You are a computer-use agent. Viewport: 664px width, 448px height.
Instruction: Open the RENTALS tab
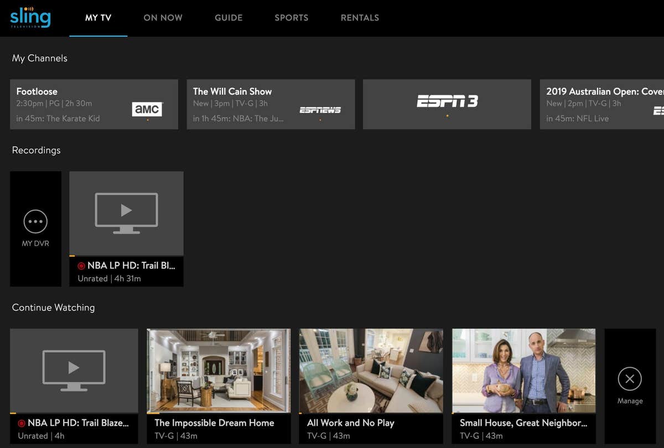click(360, 17)
